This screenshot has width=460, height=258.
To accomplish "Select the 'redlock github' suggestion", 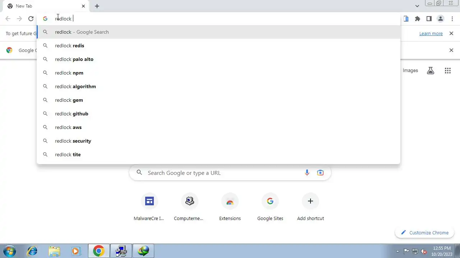I will [218, 114].
